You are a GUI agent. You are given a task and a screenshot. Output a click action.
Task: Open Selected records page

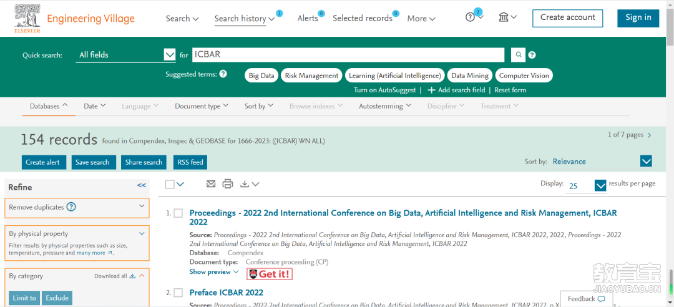(x=363, y=18)
